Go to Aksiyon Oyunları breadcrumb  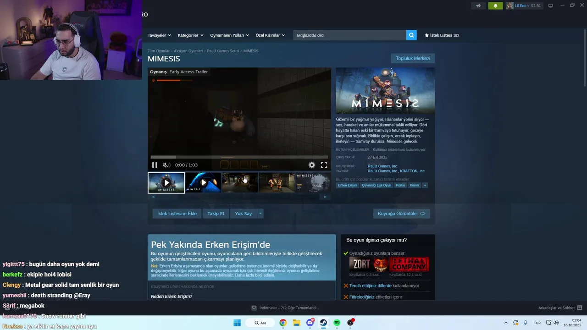(x=188, y=51)
